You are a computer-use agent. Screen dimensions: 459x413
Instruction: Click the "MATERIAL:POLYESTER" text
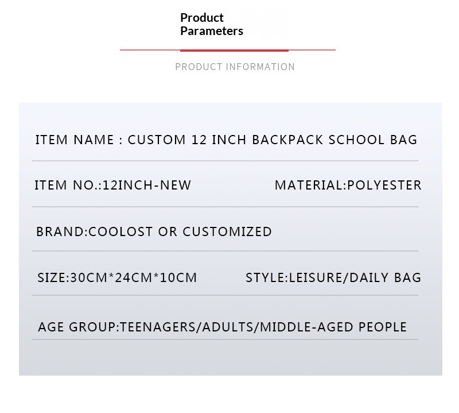[348, 185]
